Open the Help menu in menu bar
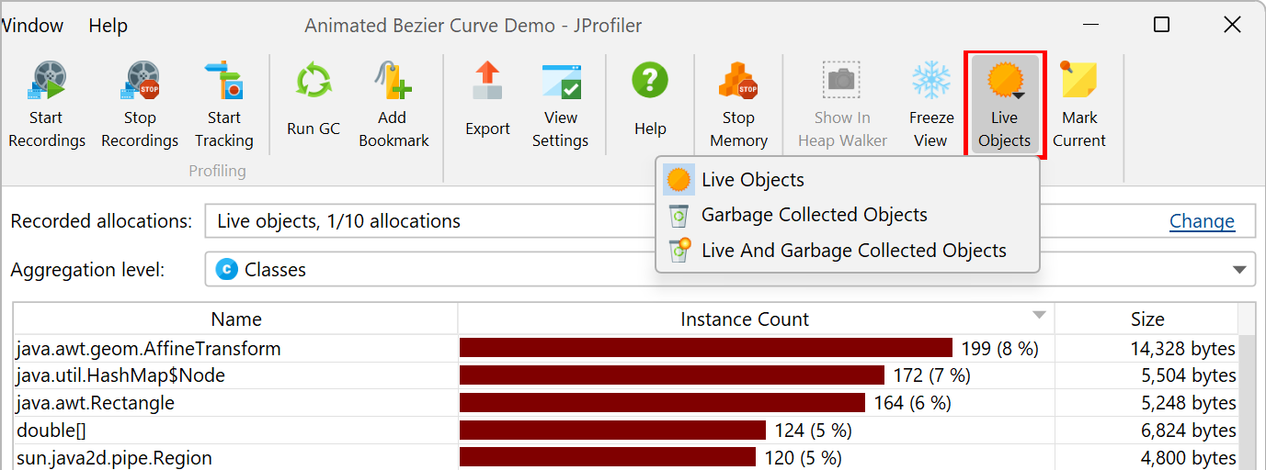The height and width of the screenshot is (470, 1266). (x=108, y=26)
